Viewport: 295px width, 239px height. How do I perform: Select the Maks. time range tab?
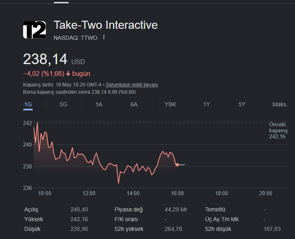pos(280,104)
